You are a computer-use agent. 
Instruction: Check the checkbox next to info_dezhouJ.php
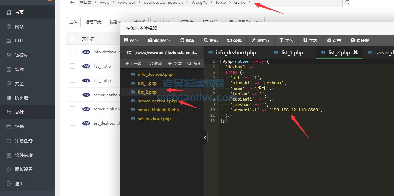point(72,52)
